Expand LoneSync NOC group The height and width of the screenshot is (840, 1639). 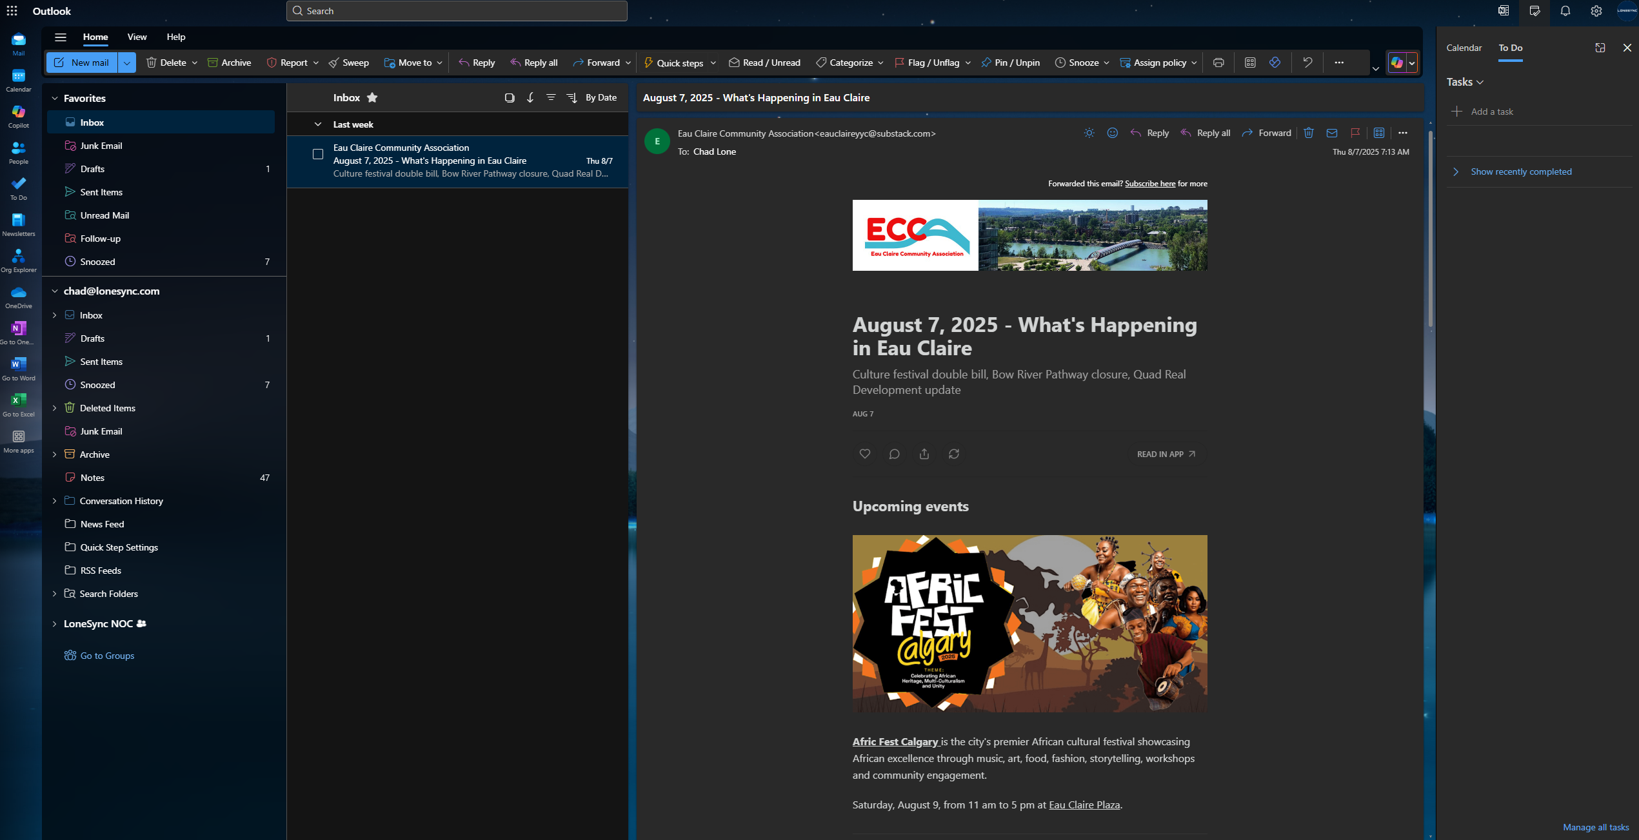55,624
